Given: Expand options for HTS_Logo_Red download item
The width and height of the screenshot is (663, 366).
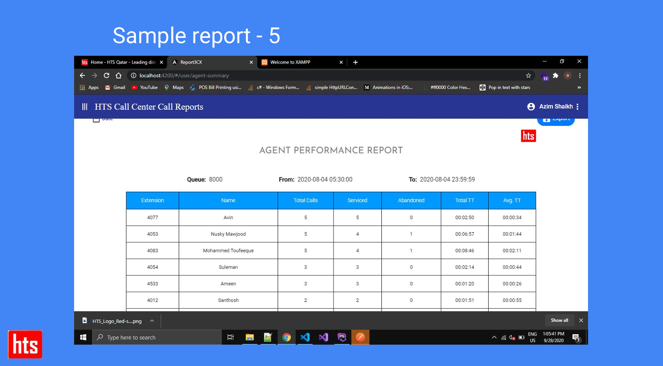Looking at the screenshot, I should (152, 321).
